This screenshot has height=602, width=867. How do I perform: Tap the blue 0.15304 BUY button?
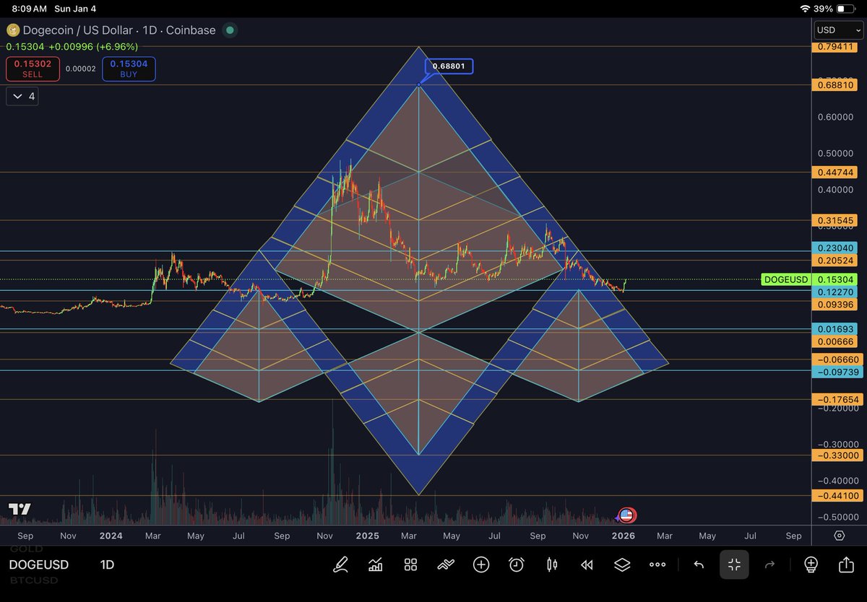coord(129,69)
